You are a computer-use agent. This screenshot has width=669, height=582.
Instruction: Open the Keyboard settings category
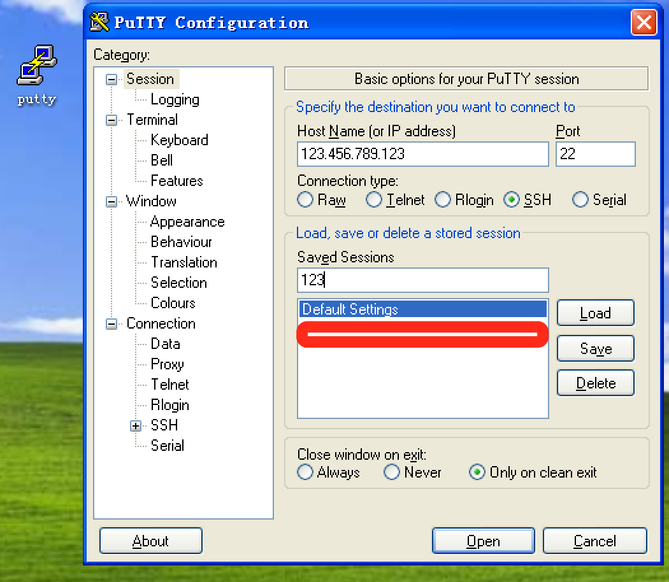pyautogui.click(x=179, y=140)
